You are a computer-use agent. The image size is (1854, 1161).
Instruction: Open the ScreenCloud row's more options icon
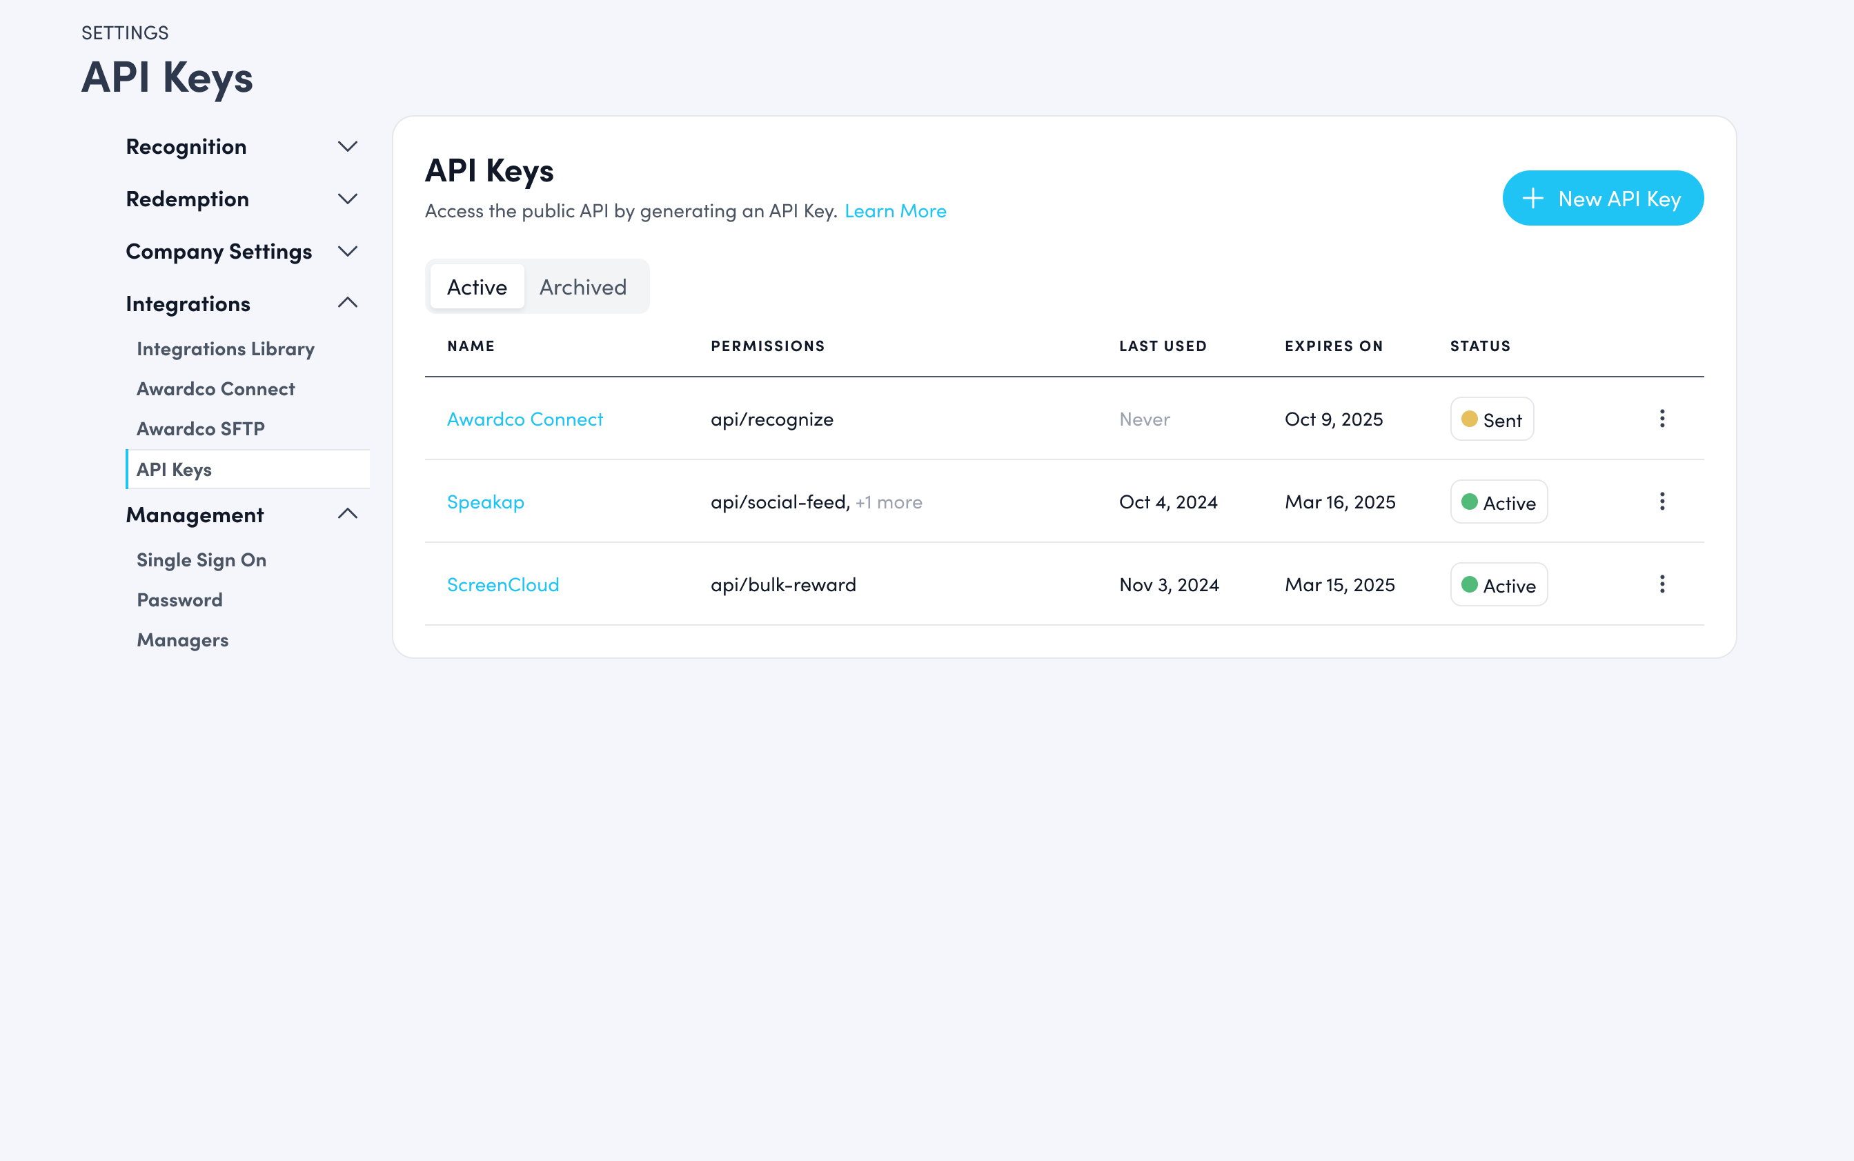[1662, 584]
